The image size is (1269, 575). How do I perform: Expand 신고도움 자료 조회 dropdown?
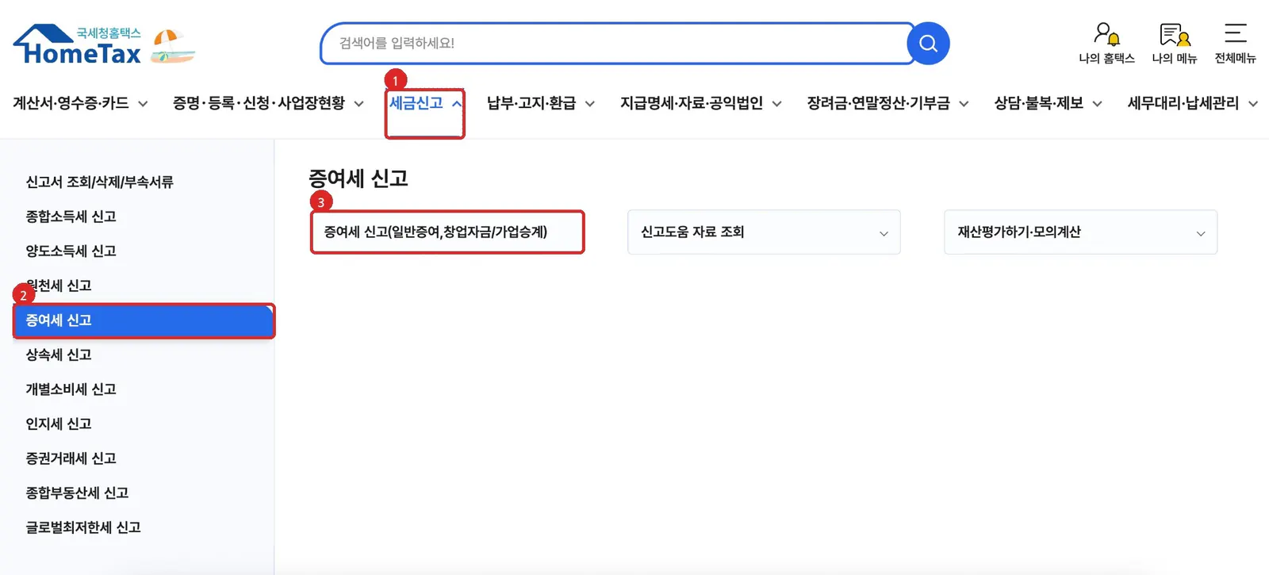pos(764,232)
